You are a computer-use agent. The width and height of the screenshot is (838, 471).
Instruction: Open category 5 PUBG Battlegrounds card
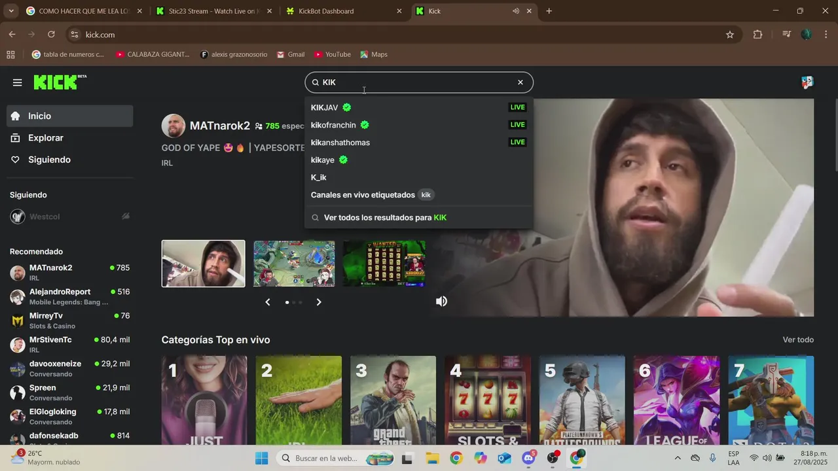point(582,400)
